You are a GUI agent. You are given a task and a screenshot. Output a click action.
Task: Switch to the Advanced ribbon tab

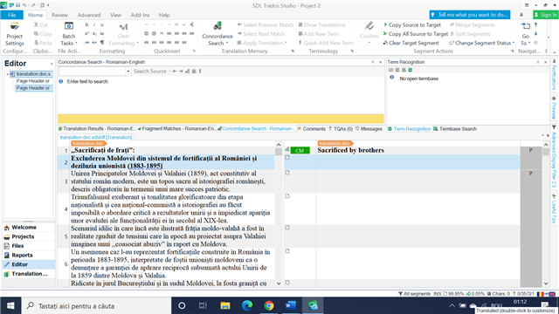[89, 15]
